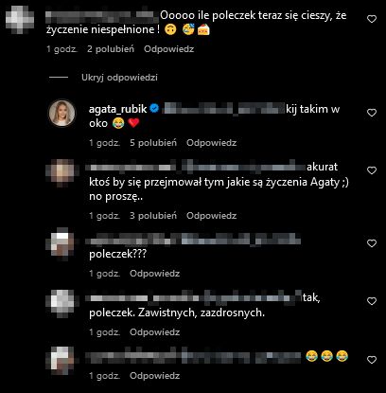View the 2 polubień likes list

[111, 49]
